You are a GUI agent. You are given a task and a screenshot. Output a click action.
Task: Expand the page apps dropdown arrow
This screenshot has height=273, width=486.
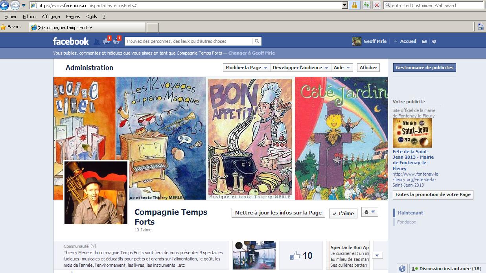[377, 256]
